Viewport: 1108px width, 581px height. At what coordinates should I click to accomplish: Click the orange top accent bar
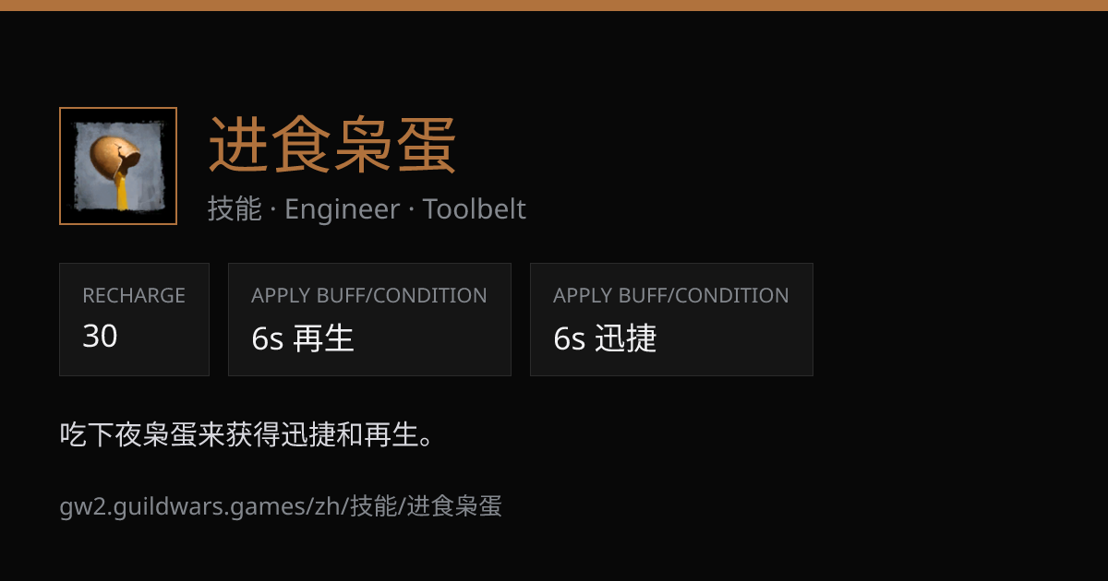(554, 5)
